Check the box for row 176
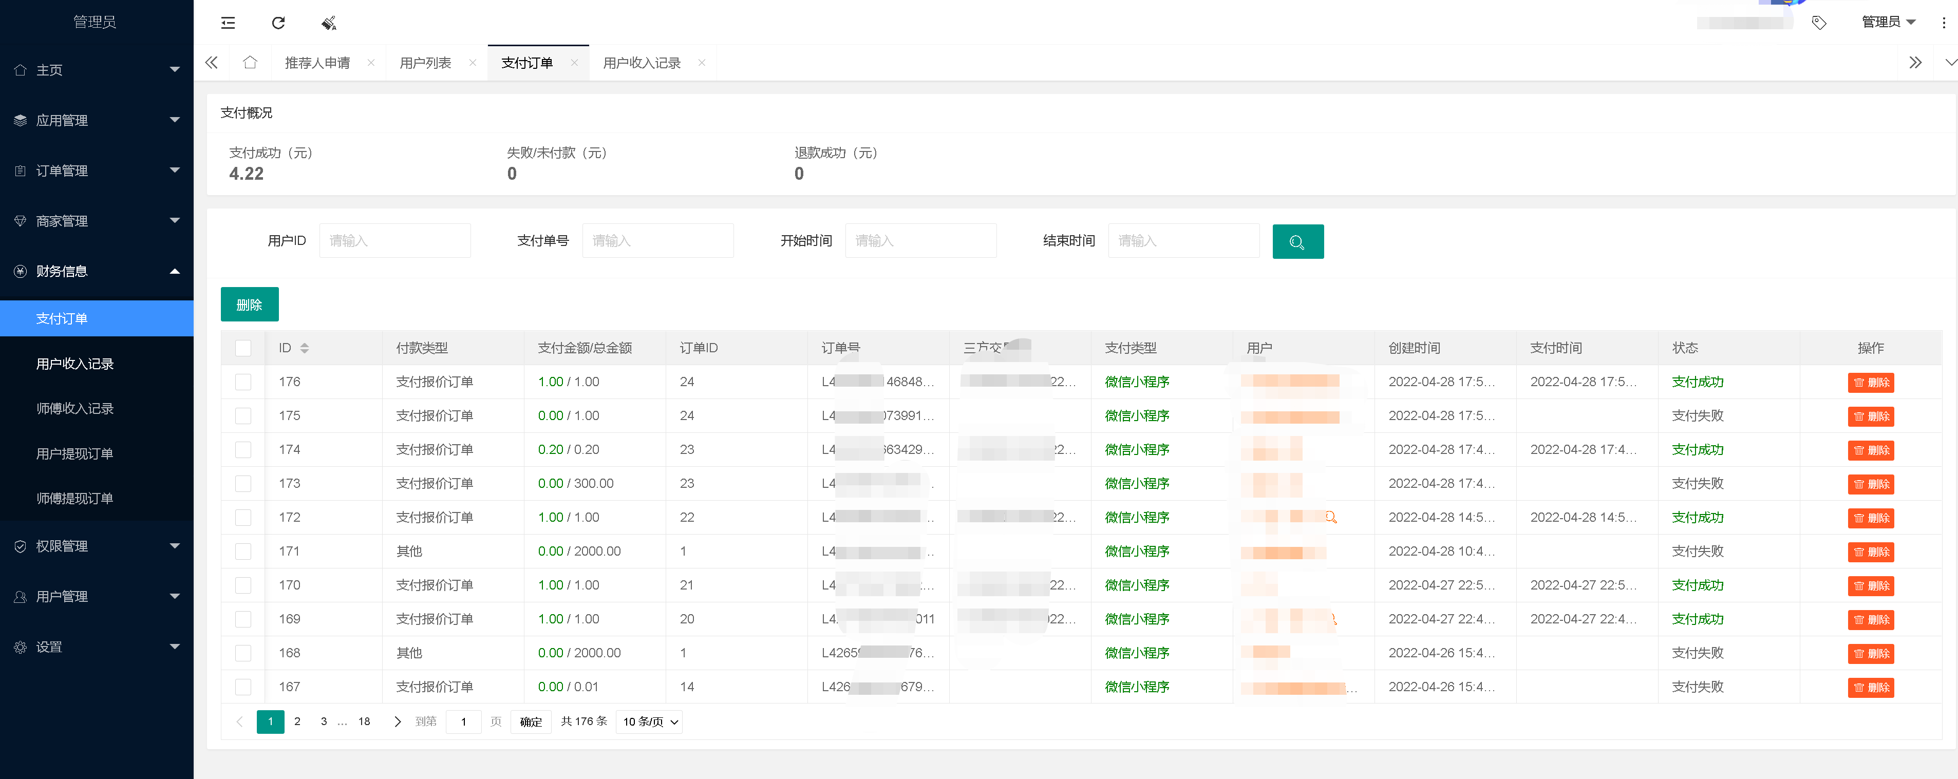 (243, 382)
